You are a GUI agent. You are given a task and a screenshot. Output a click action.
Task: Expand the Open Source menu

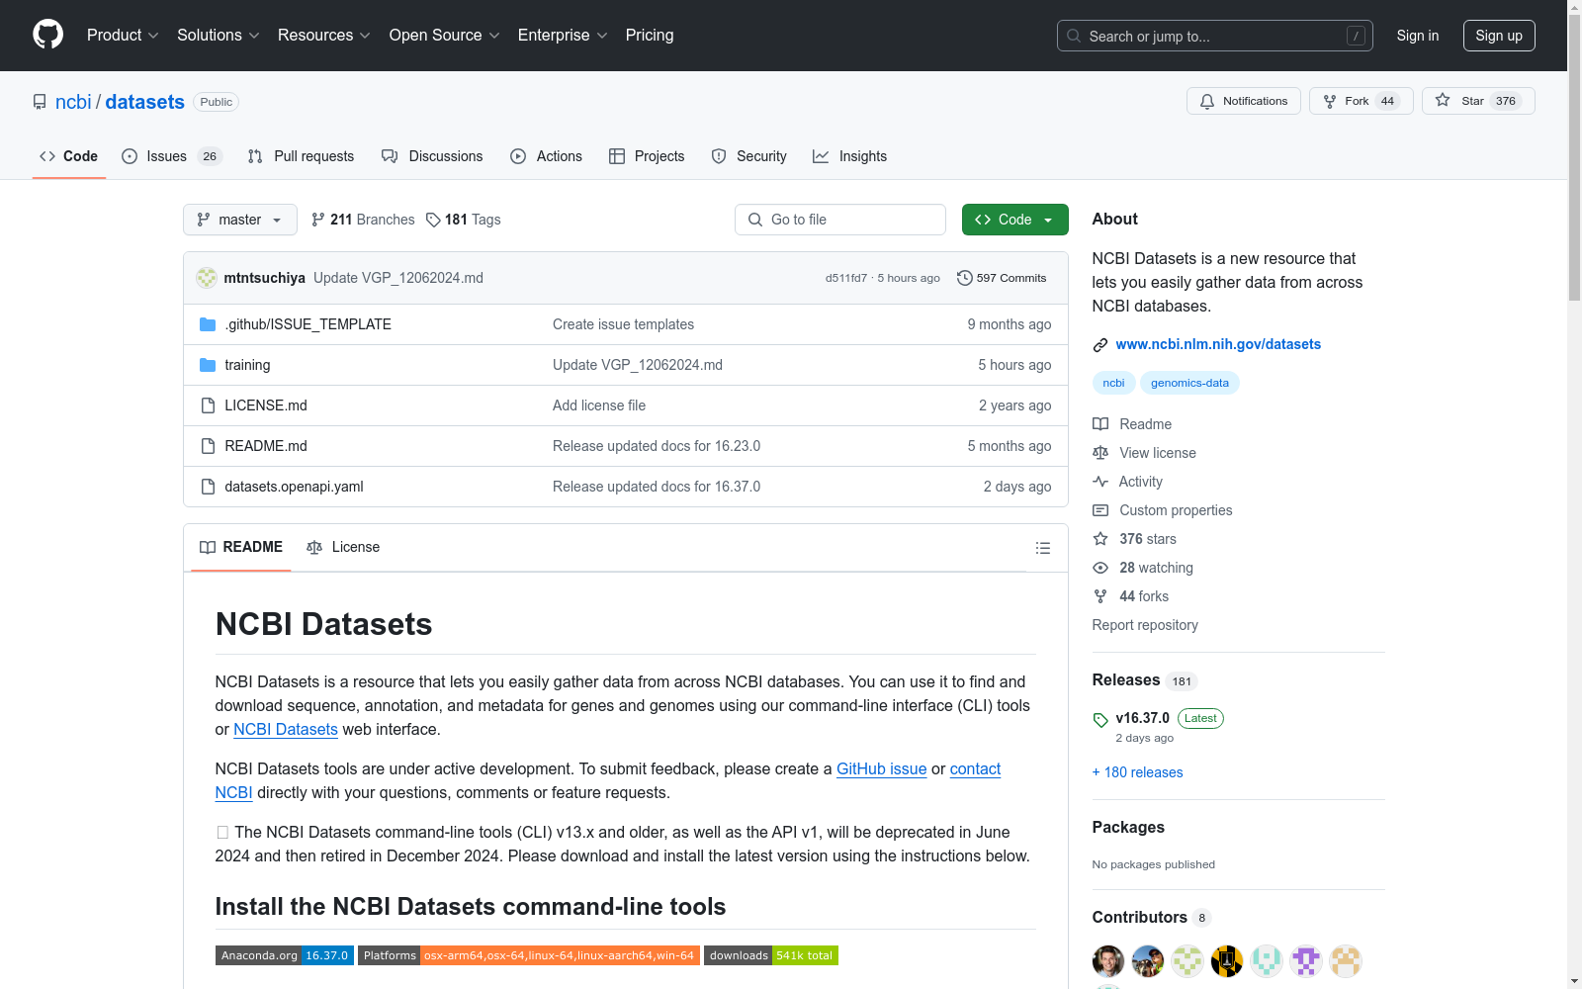[x=445, y=36]
